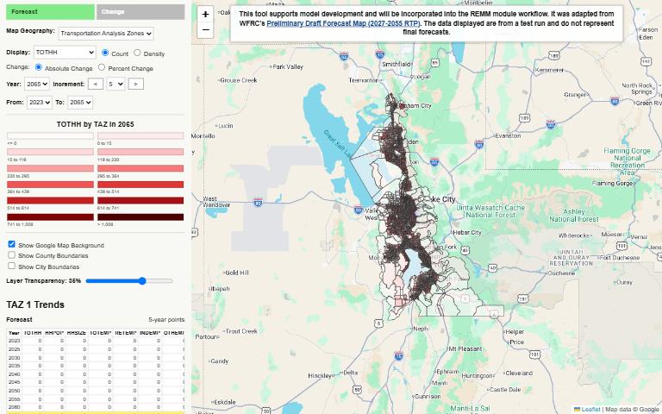Switch to the Forecast tab
This screenshot has width=662, height=414.
[50, 12]
